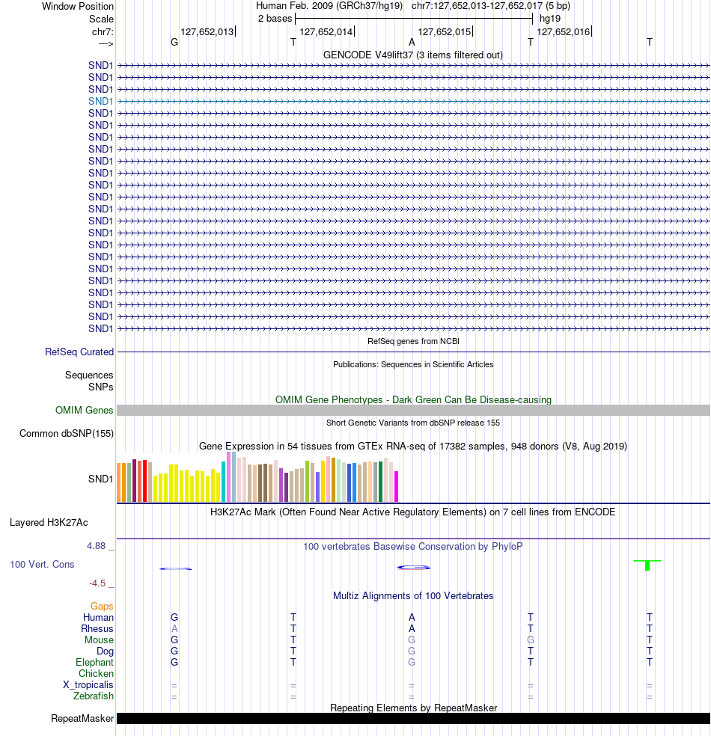Click the 'Window Position' track label
Image resolution: width=711 pixels, height=736 pixels.
pos(78,6)
